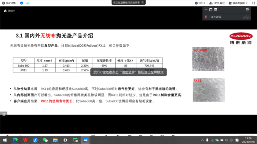Screen dimensions: 257x144
Task: Click the Suba800 microscope image
Action: [x=208, y=59]
